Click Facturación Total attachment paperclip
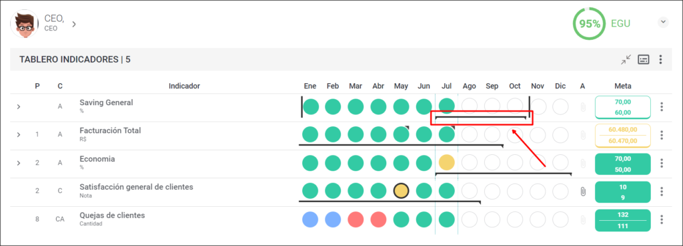Image resolution: width=683 pixels, height=246 pixels. [x=583, y=135]
